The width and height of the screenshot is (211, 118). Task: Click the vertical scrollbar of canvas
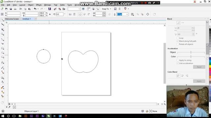[x=165, y=63]
